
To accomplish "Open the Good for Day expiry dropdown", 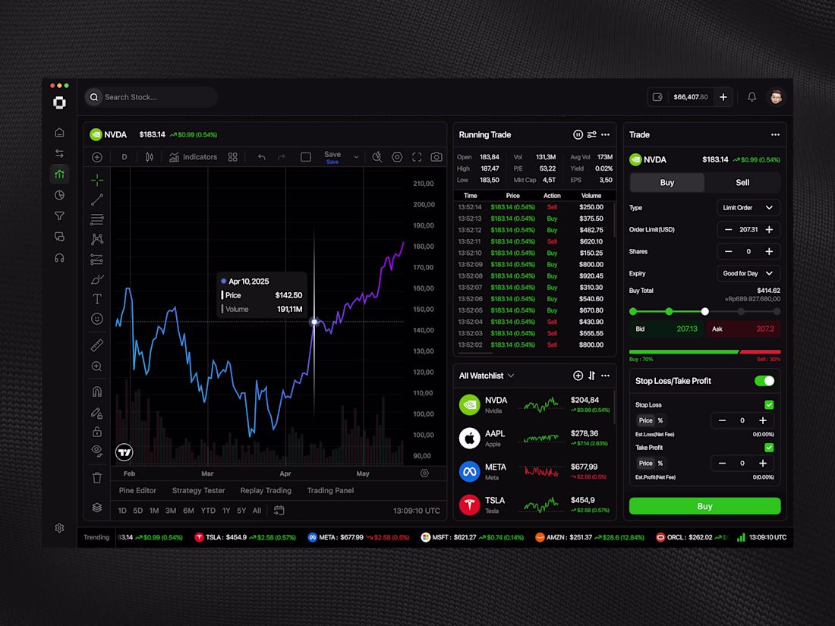I will pos(748,273).
